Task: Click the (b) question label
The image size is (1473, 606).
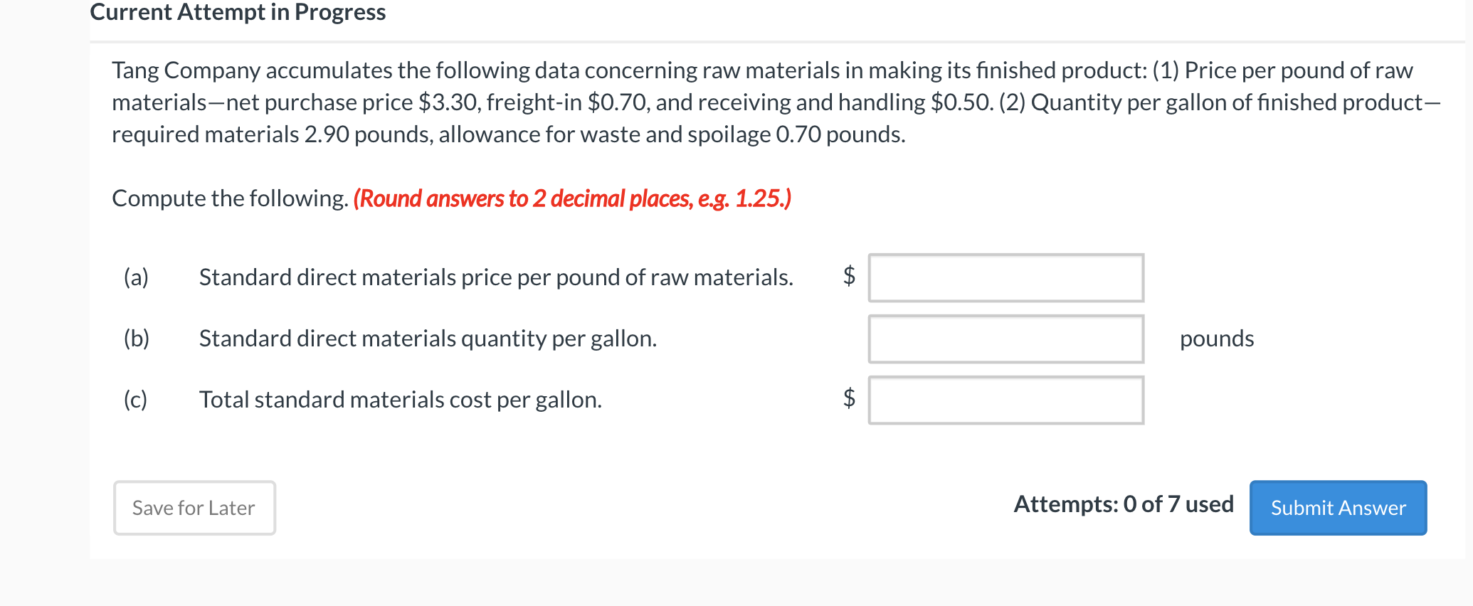Action: pos(136,338)
